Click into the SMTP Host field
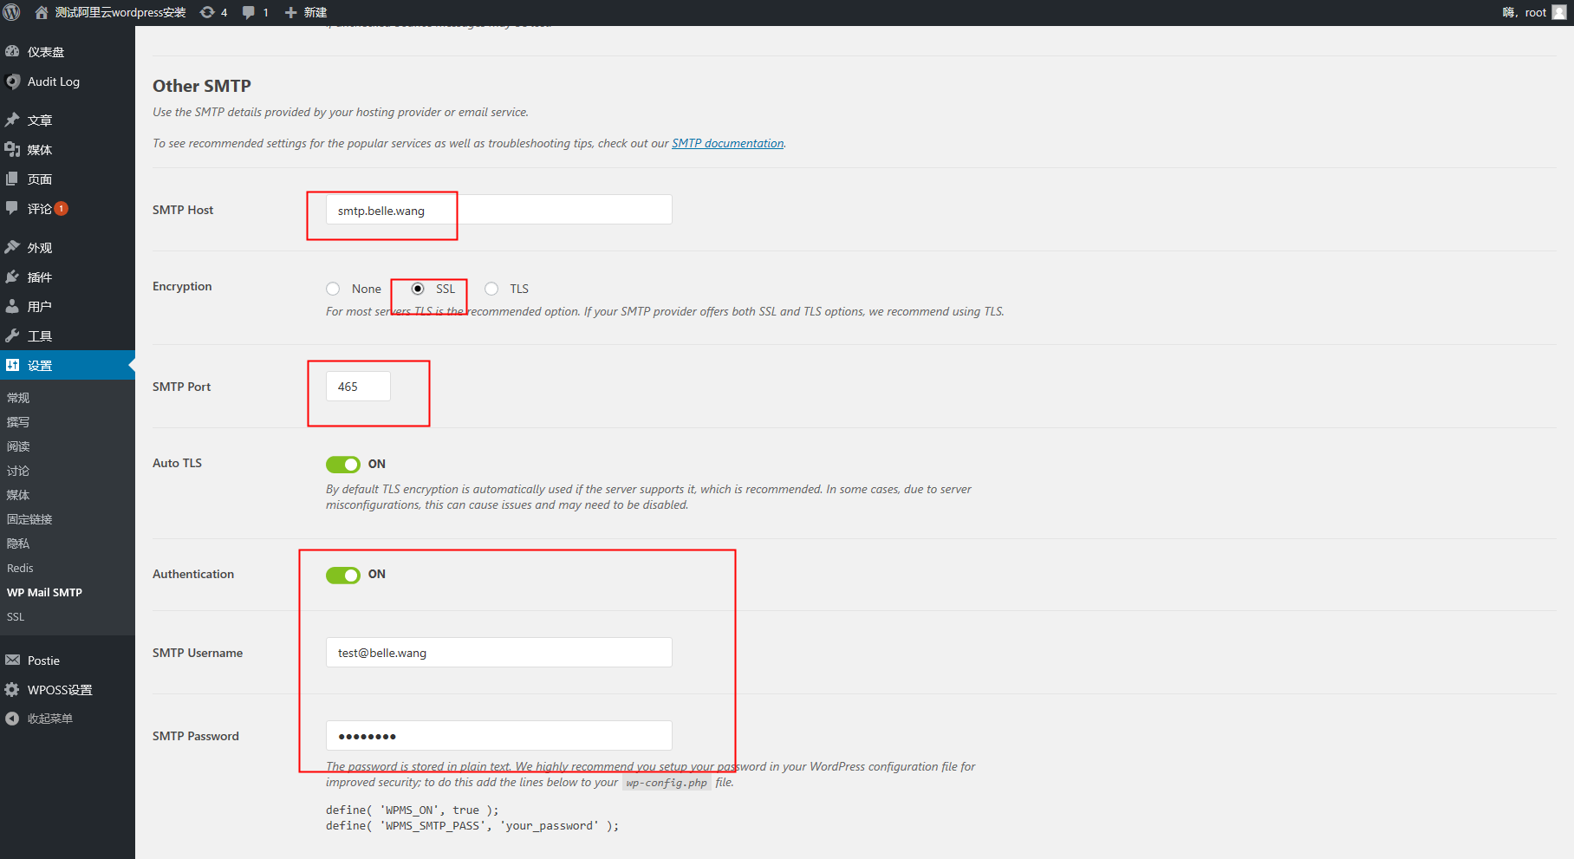 click(x=498, y=210)
